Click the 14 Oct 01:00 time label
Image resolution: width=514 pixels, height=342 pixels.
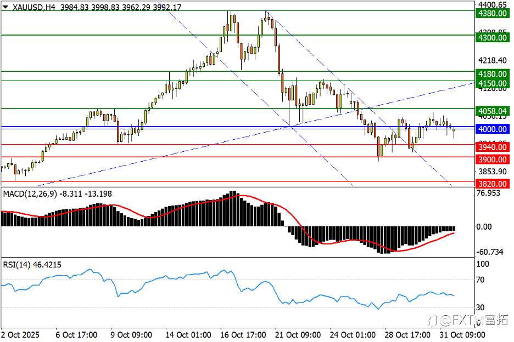coord(188,335)
